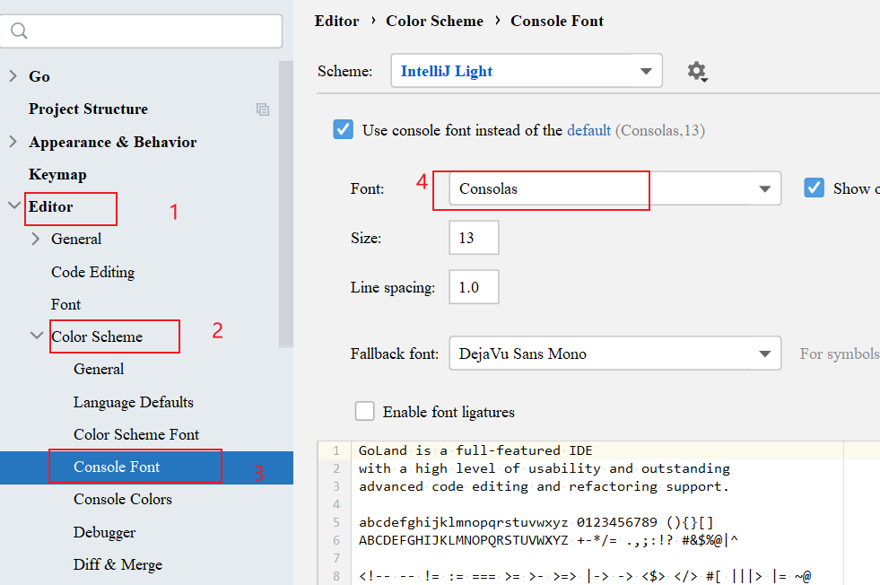Click the search magnifier icon in settings
Screen dimensions: 880x585
coord(19,31)
